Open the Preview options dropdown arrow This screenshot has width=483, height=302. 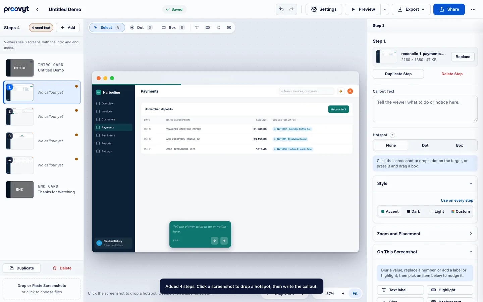coord(385,9)
